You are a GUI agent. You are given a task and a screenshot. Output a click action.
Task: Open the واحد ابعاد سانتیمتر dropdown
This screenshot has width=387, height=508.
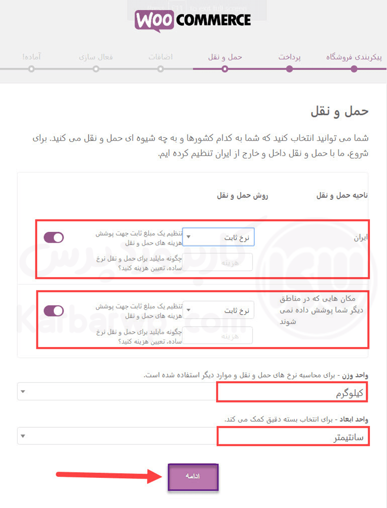coord(193,436)
